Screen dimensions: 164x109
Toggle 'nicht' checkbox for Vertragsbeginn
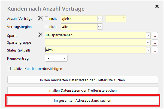pos(46,27)
